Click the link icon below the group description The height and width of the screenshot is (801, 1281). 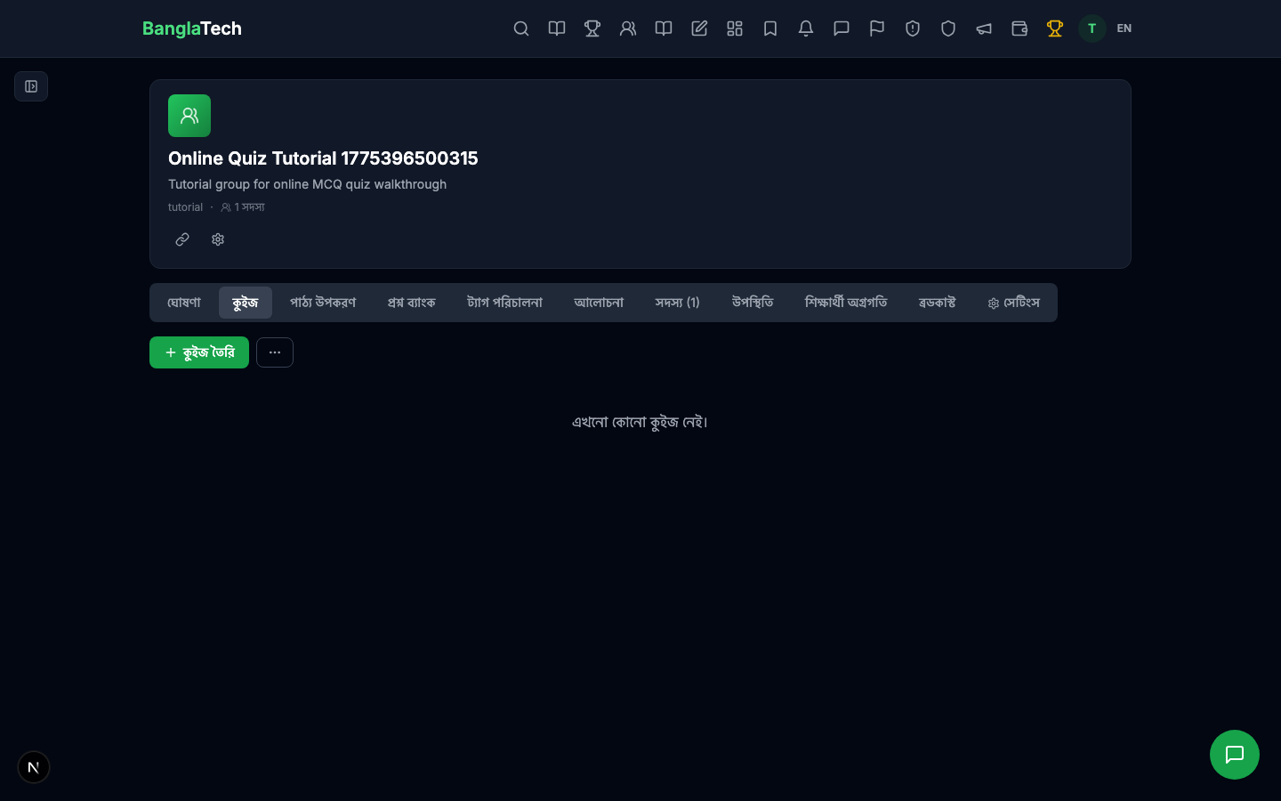click(x=182, y=239)
